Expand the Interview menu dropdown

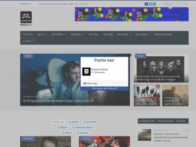[x=59, y=34]
